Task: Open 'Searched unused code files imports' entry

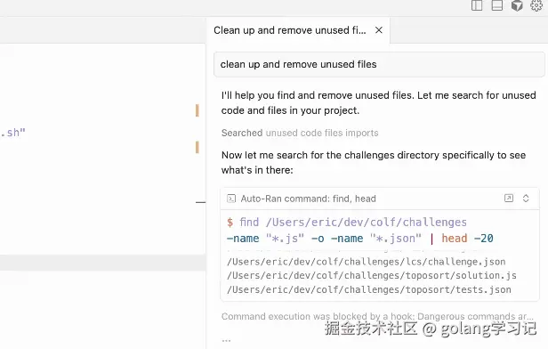Action: (x=300, y=133)
